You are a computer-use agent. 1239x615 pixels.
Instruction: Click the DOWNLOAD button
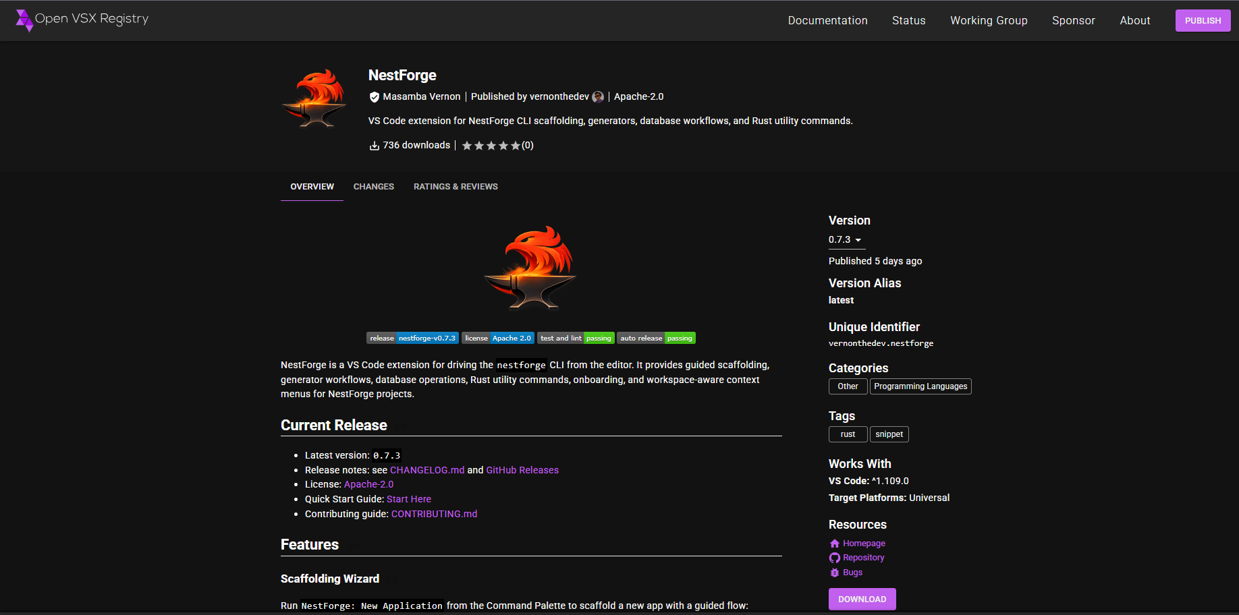point(862,599)
